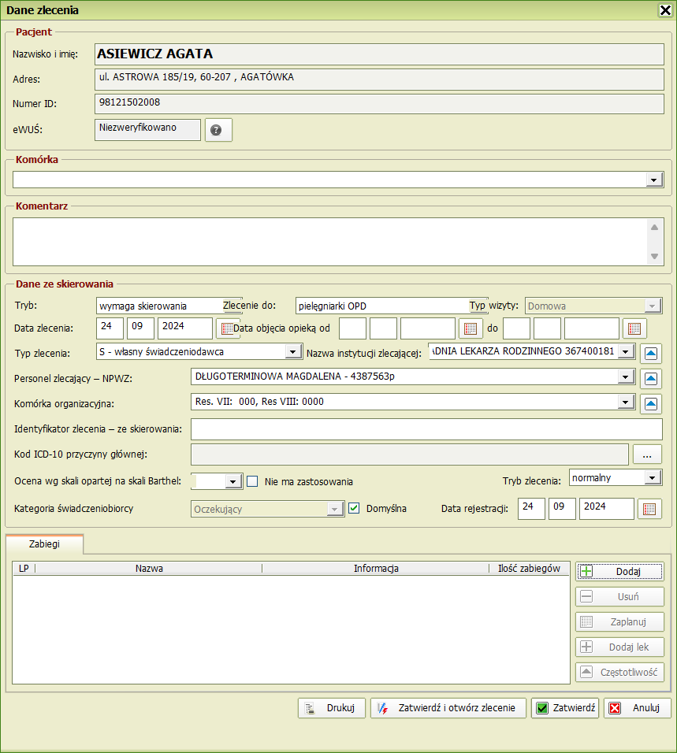Open calendar picker for Data rejestracji
This screenshot has width=677, height=753.
coord(649,510)
